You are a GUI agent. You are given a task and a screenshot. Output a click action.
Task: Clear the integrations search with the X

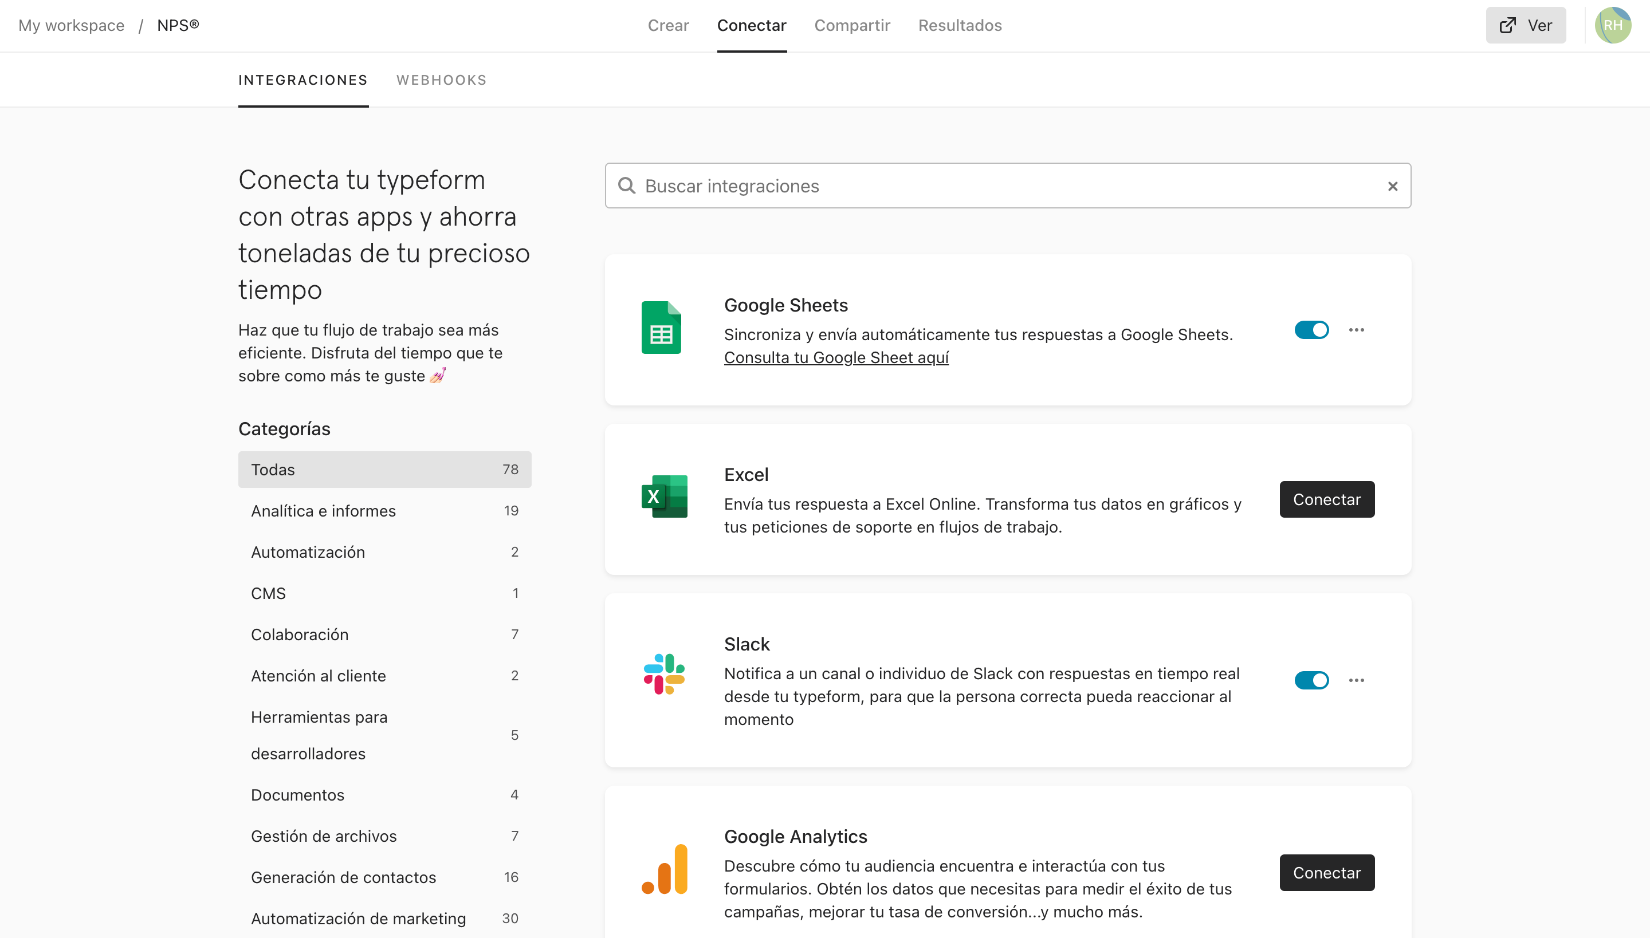[1392, 186]
